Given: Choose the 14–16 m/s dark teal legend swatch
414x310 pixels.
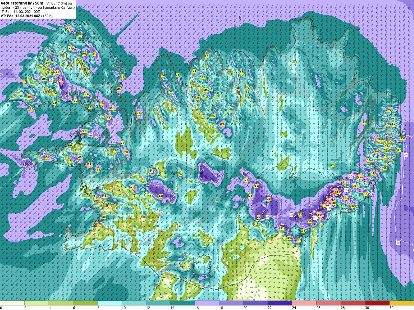Looking at the screenshot, I should (x=182, y=303).
